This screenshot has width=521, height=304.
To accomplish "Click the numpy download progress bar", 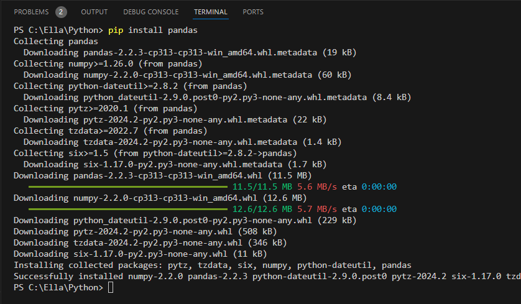I will (x=128, y=210).
